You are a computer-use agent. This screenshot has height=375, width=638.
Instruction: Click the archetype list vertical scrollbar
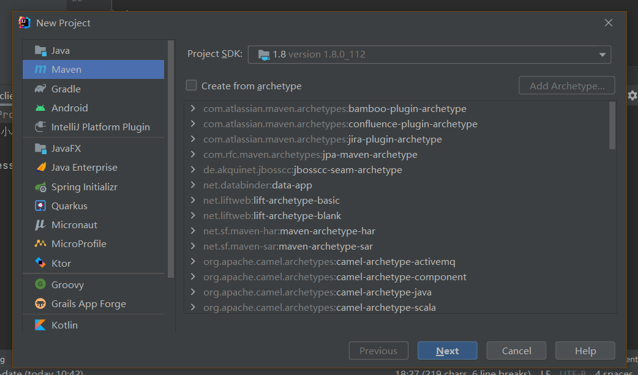click(612, 125)
